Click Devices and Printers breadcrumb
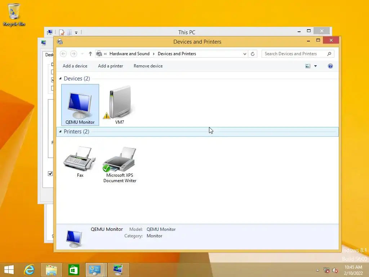The width and height of the screenshot is (369, 277). point(177,54)
